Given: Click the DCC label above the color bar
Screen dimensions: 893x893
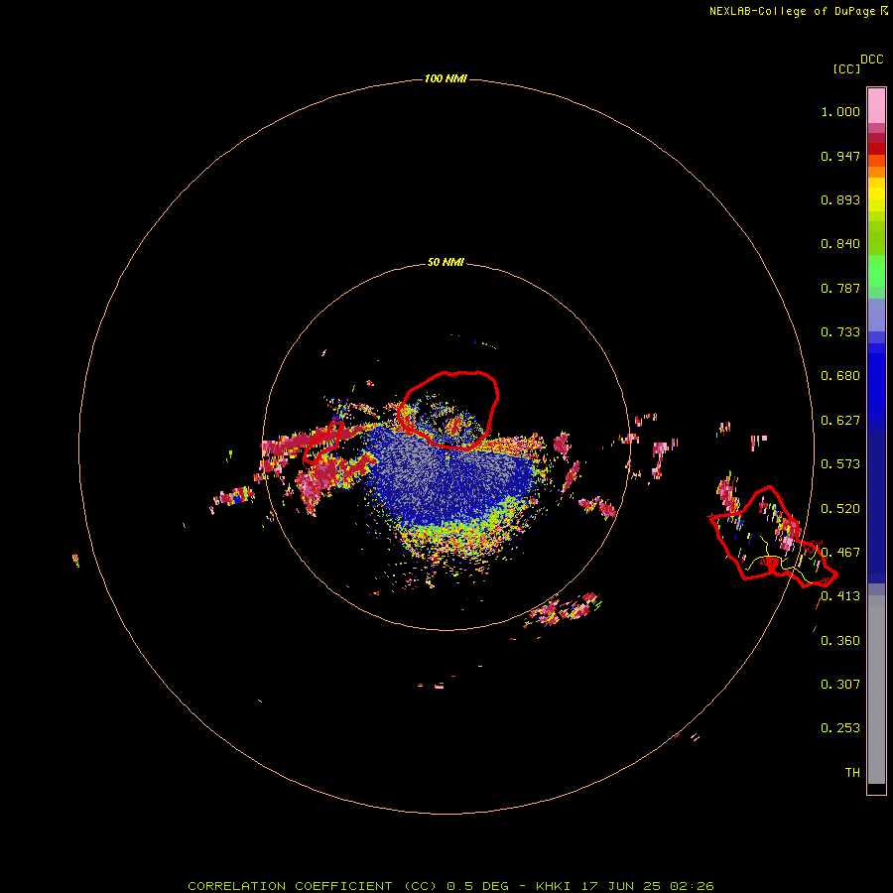Looking at the screenshot, I should point(872,60).
